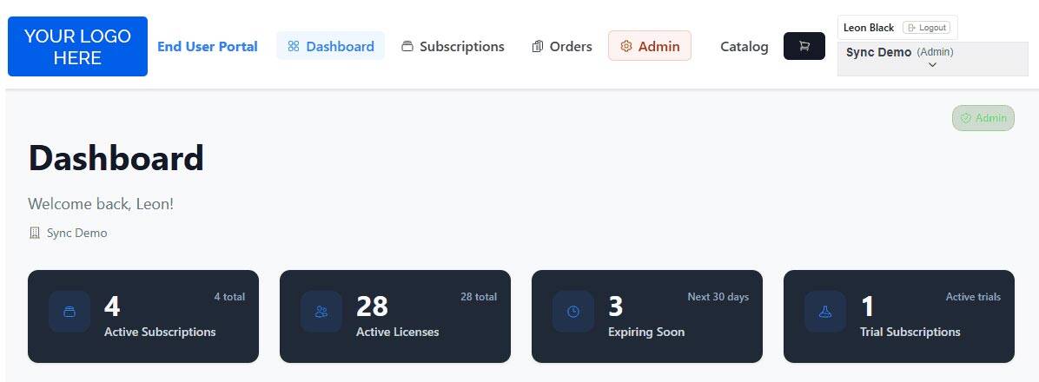
Task: Select the Active Licenses label
Action: 398,332
